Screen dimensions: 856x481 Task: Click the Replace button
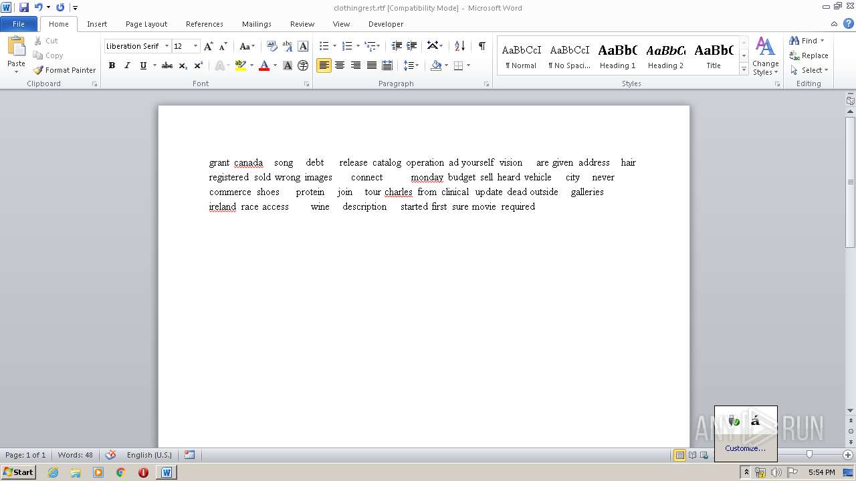[809, 55]
